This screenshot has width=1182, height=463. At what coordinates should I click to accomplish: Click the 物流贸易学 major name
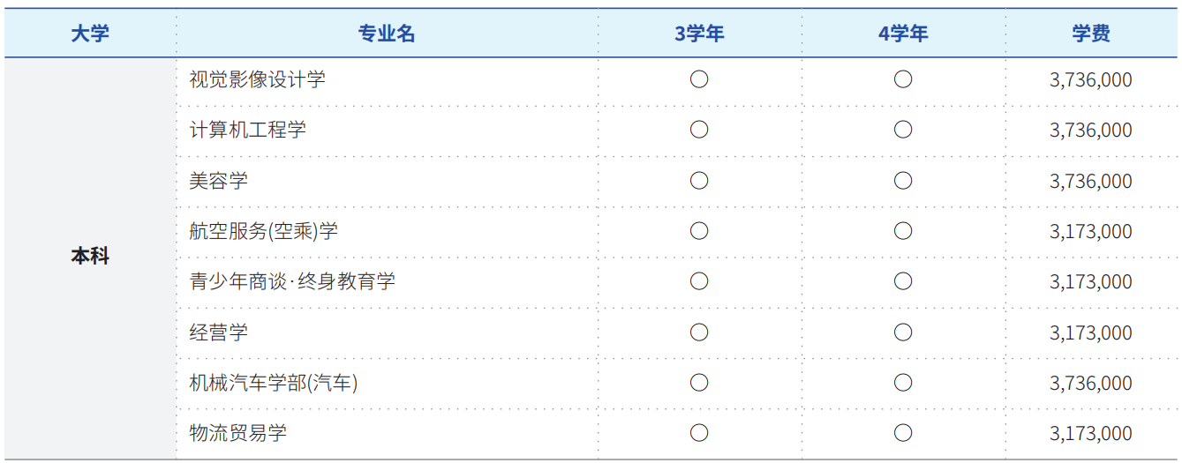point(238,433)
